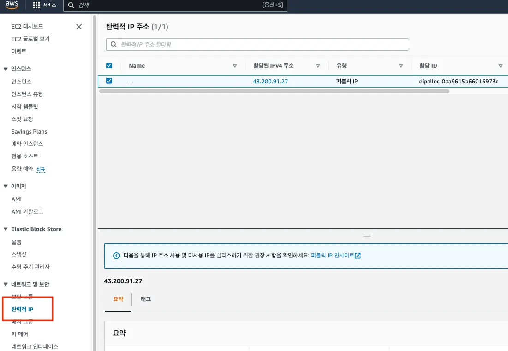Open the AMI page
The image size is (508, 351).
click(x=17, y=199)
